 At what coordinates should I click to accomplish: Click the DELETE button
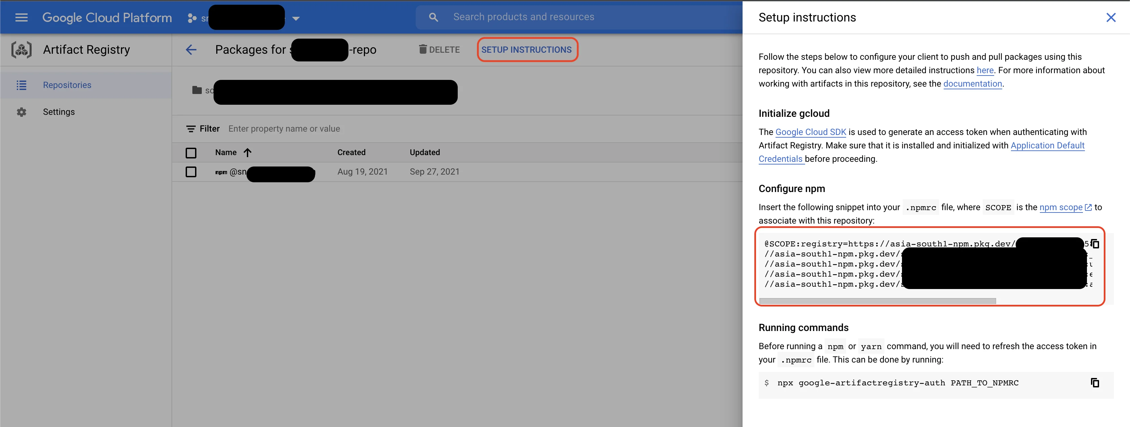[440, 49]
